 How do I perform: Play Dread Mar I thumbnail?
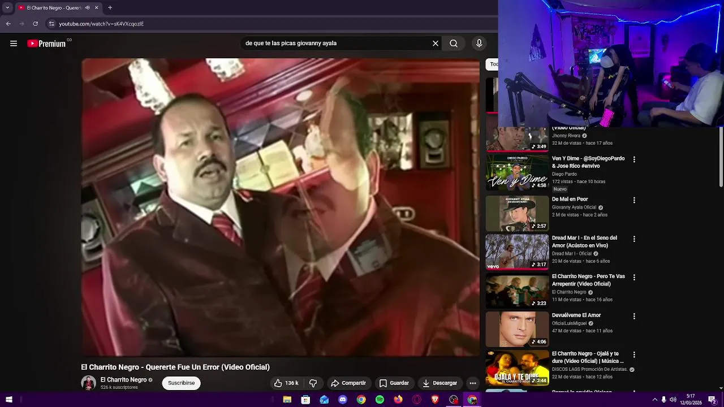click(517, 252)
